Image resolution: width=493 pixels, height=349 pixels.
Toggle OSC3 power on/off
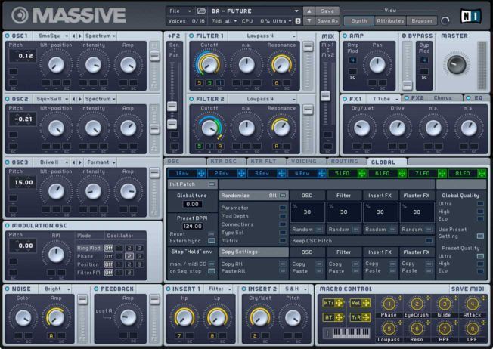coord(8,162)
